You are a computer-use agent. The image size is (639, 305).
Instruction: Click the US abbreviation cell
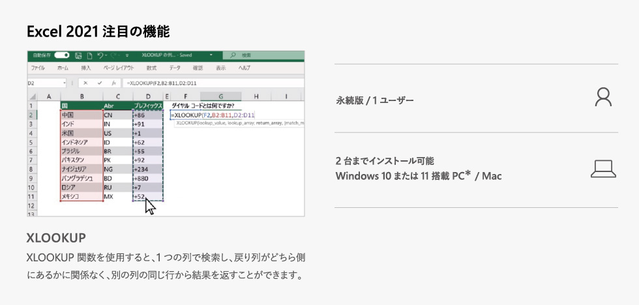pos(117,133)
